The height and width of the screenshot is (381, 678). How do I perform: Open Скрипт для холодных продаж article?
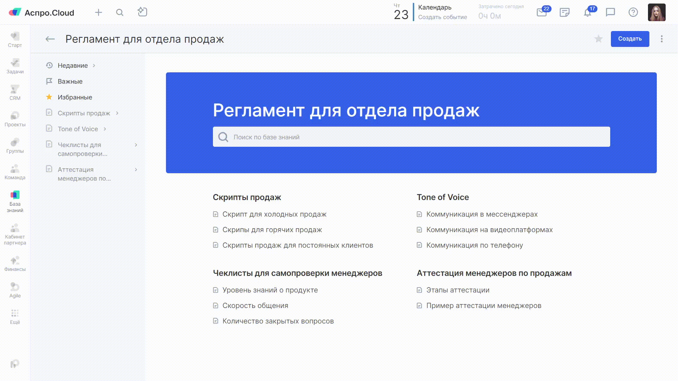click(x=274, y=214)
